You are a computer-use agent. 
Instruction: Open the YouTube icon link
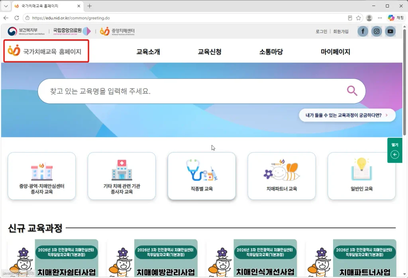click(390, 31)
